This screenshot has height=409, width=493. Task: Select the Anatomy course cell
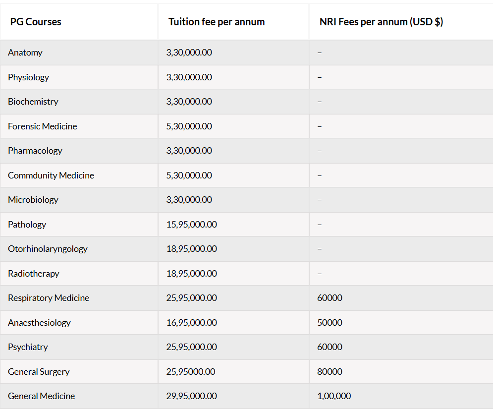click(x=25, y=53)
